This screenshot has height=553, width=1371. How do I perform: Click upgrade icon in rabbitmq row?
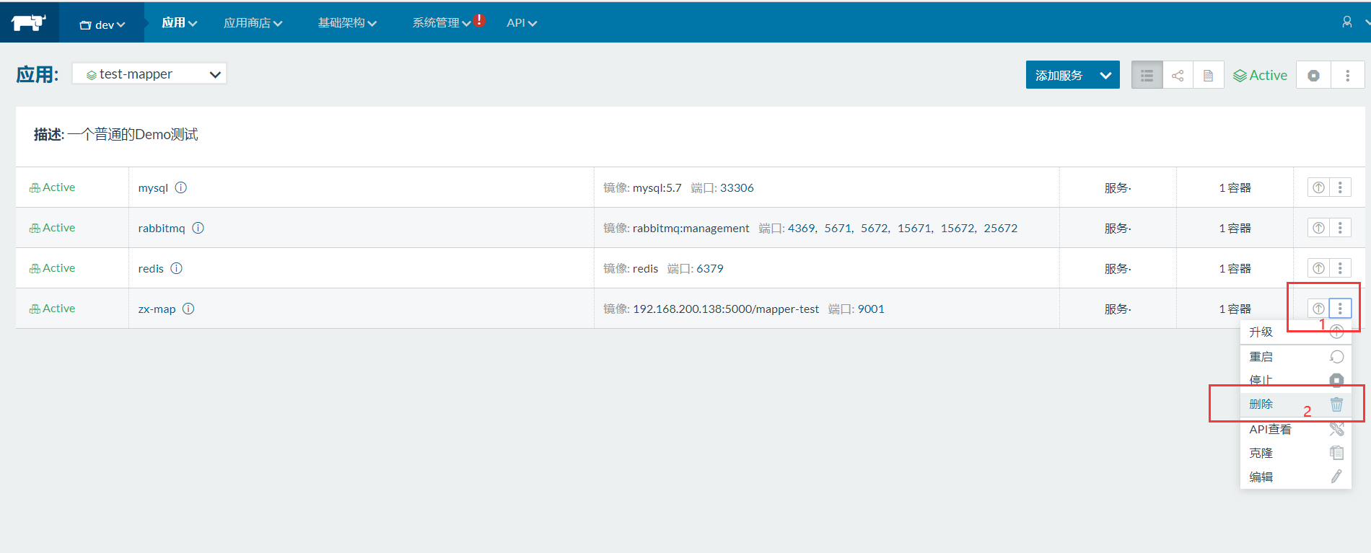click(x=1318, y=228)
